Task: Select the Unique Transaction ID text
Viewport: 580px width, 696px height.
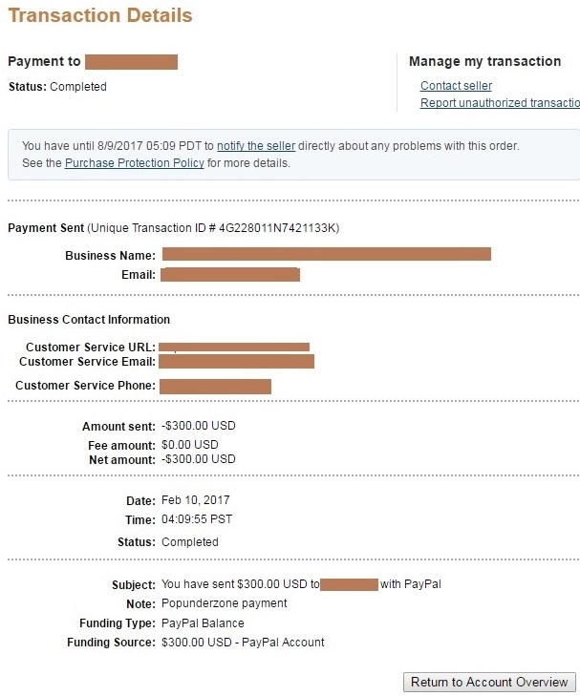Action: pyautogui.click(x=214, y=228)
